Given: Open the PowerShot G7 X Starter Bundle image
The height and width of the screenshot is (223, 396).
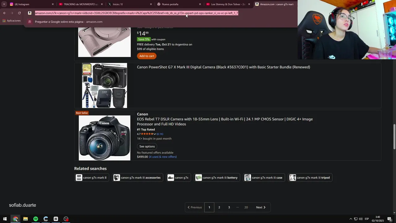Looking at the screenshot, I should [105, 85].
